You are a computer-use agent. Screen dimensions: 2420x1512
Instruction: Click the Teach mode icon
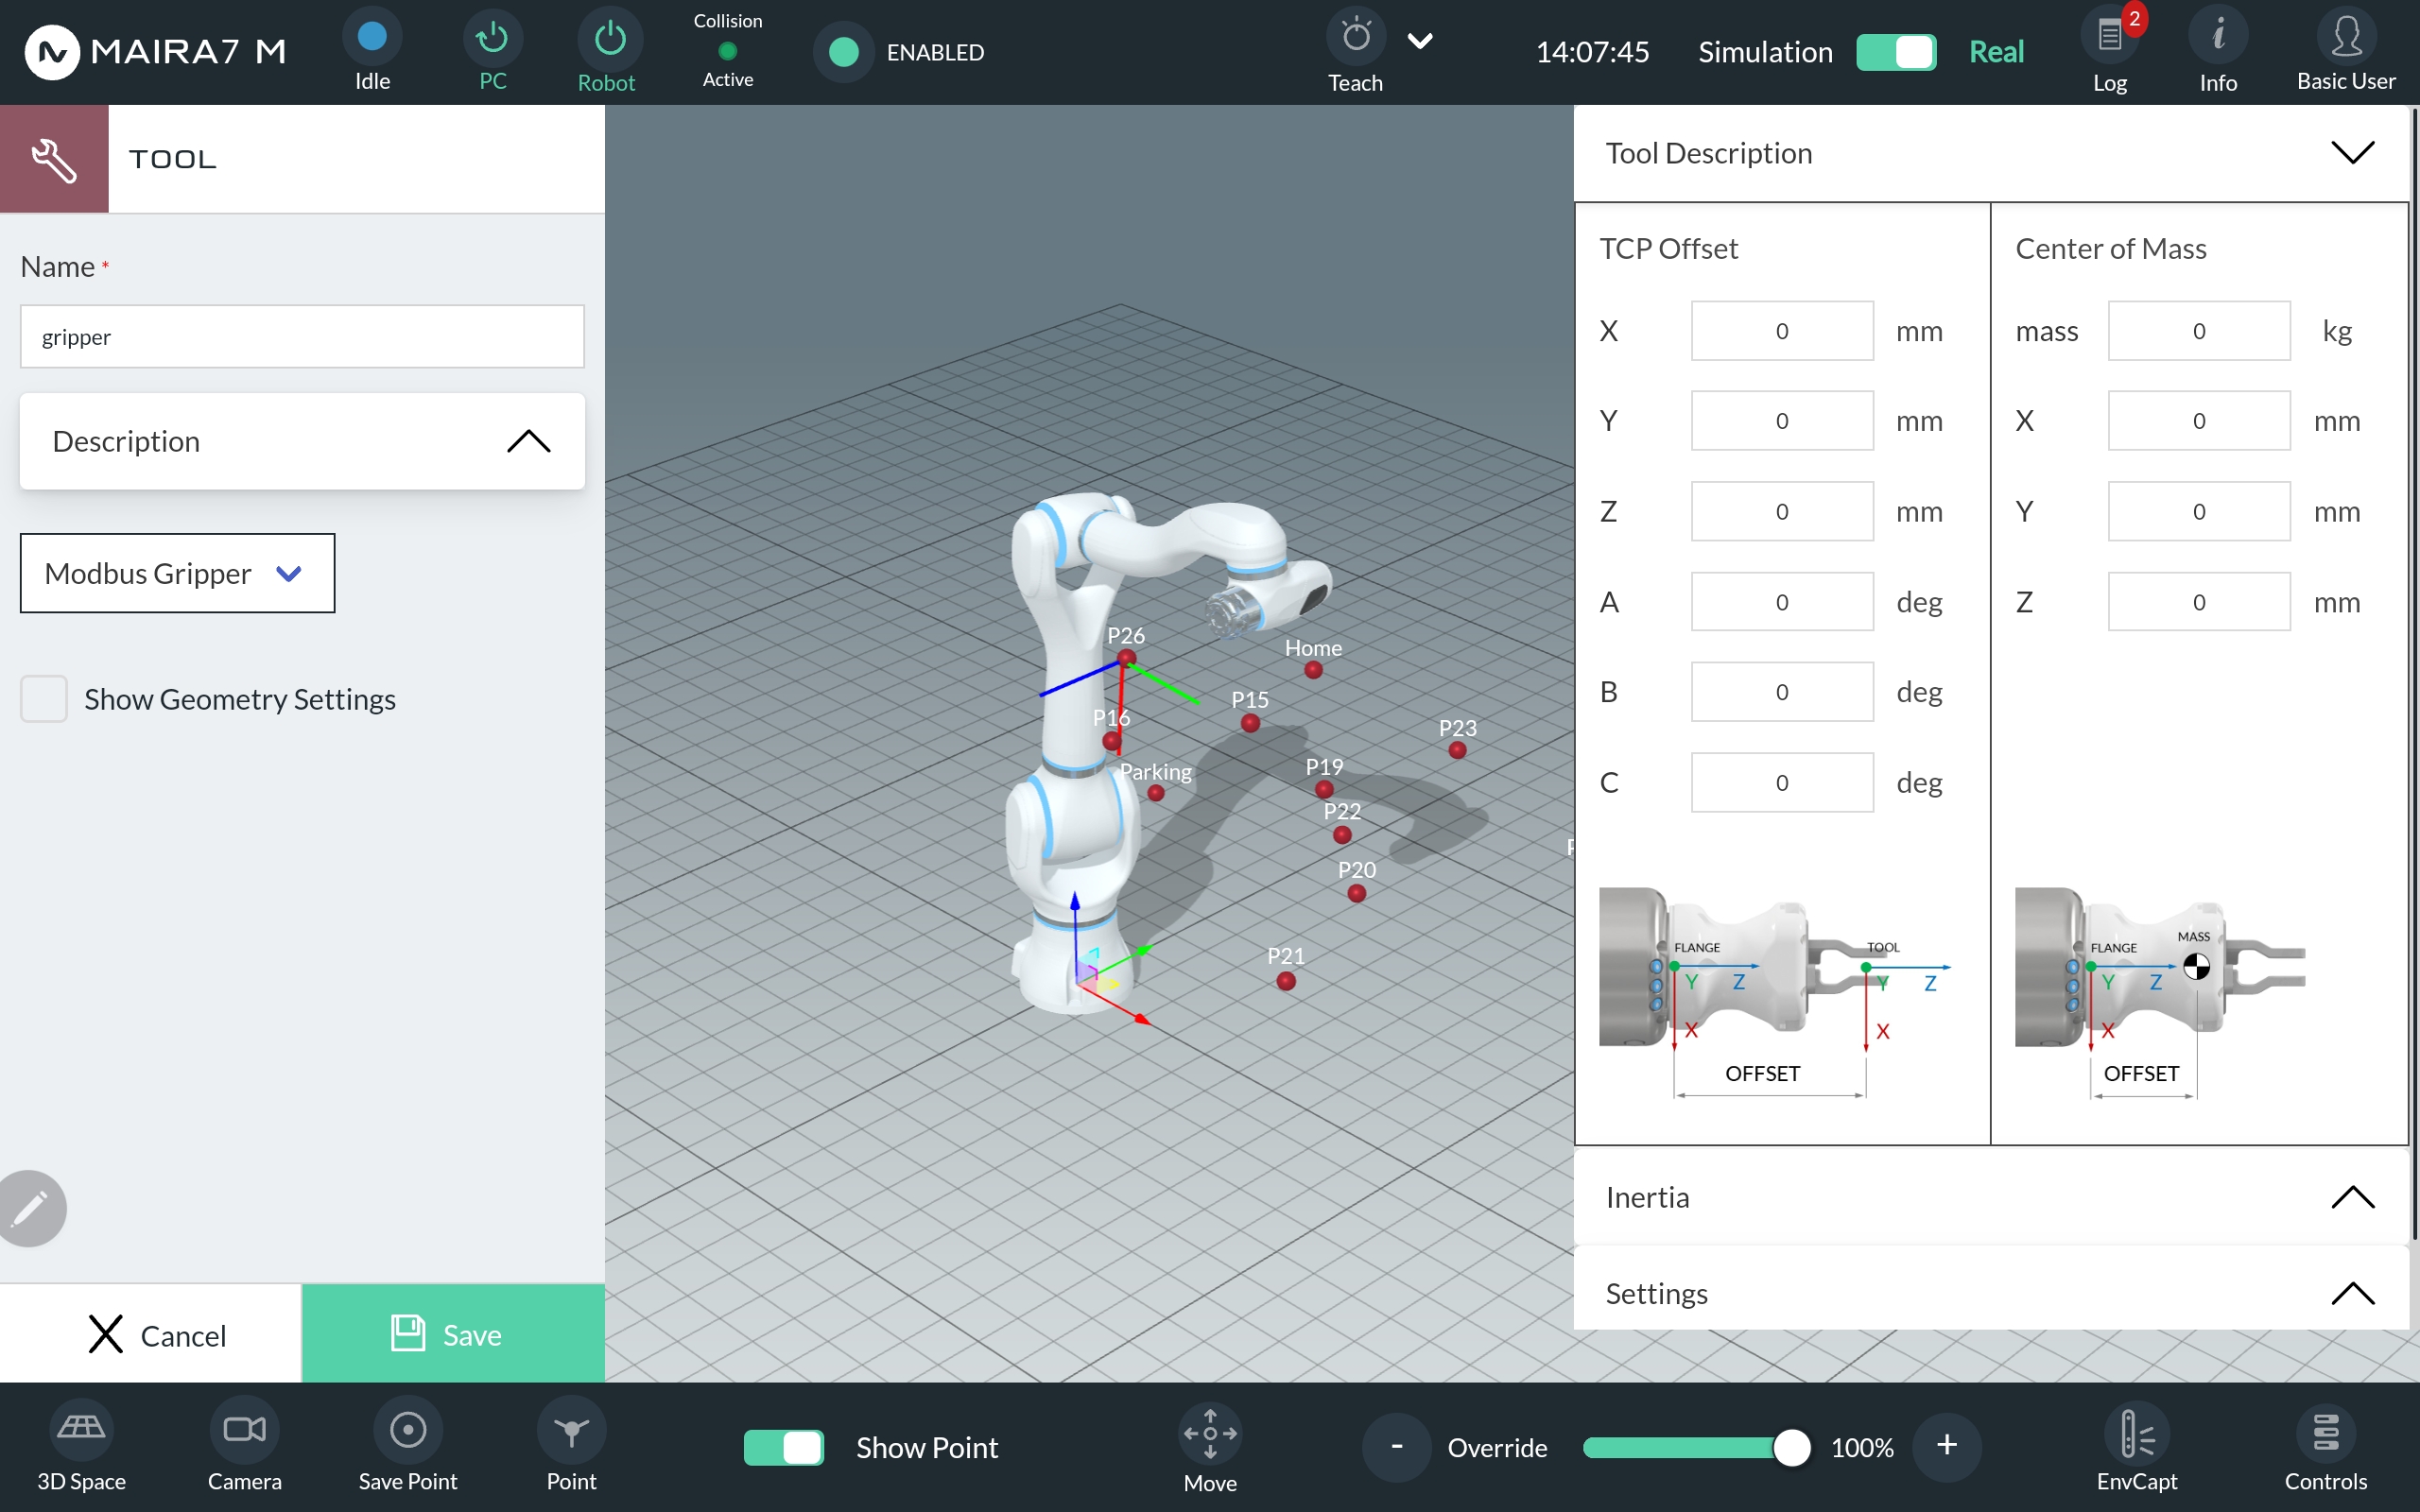(1355, 37)
